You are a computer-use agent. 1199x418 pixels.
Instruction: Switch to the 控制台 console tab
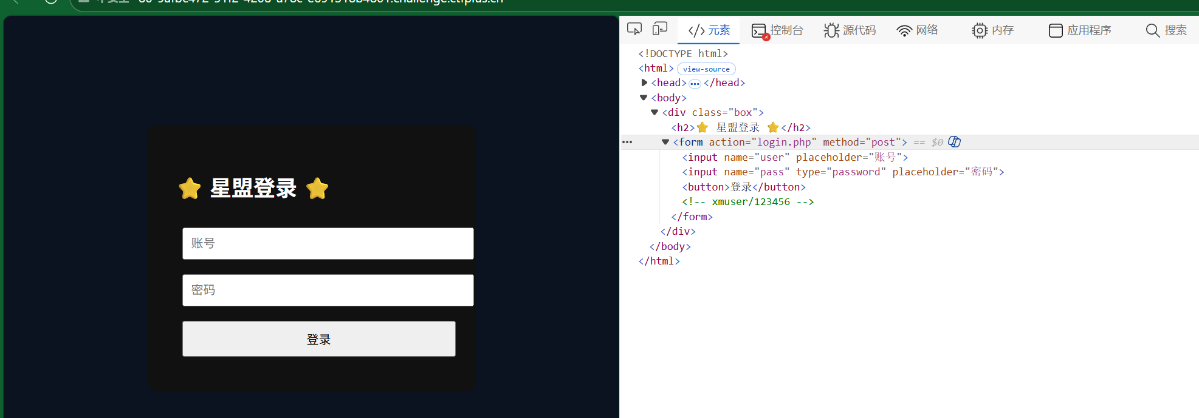click(778, 30)
